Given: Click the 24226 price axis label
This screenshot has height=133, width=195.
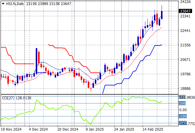Looking at the screenshot, I should [x=185, y=2].
